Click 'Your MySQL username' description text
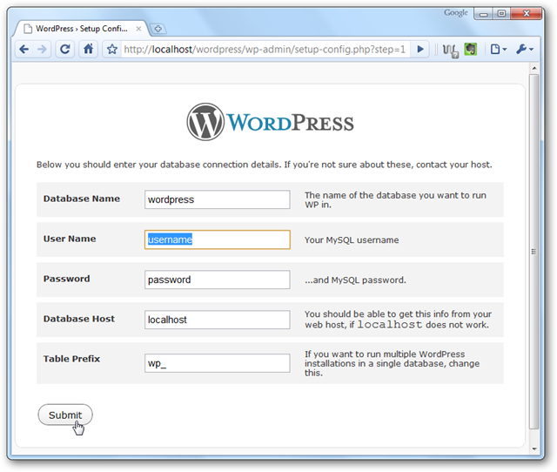Image resolution: width=557 pixels, height=472 pixels. click(352, 240)
